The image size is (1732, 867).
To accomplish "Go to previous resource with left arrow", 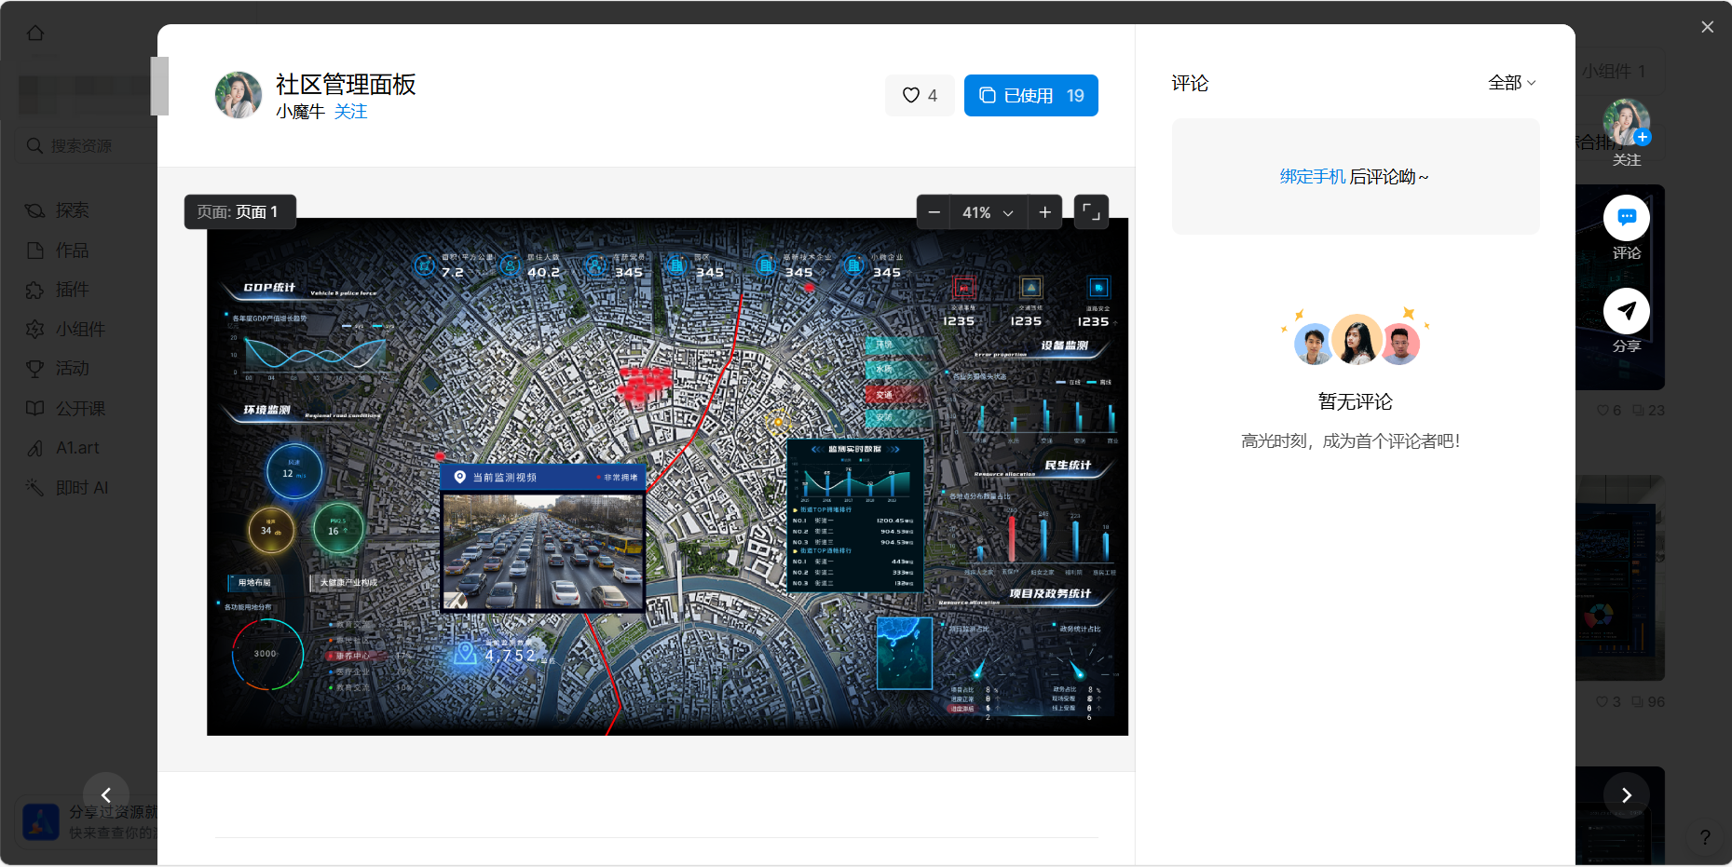I will (x=106, y=794).
